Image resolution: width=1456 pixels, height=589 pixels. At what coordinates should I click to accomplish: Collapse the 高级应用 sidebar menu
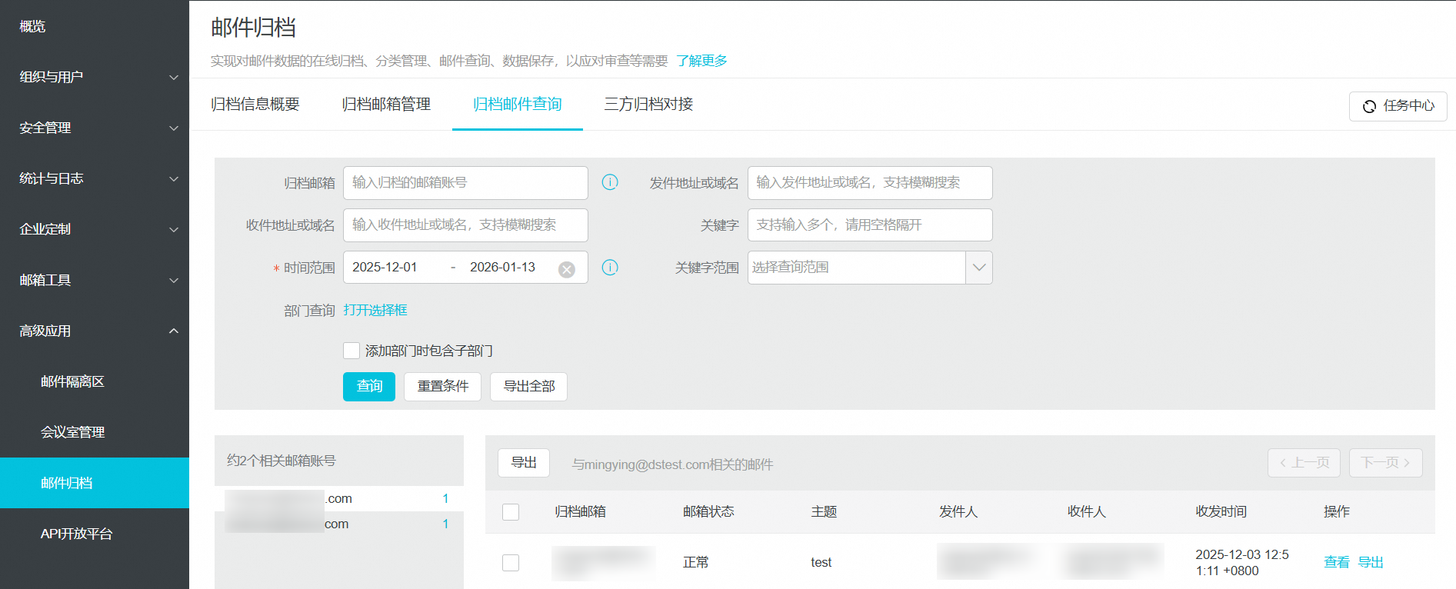95,331
